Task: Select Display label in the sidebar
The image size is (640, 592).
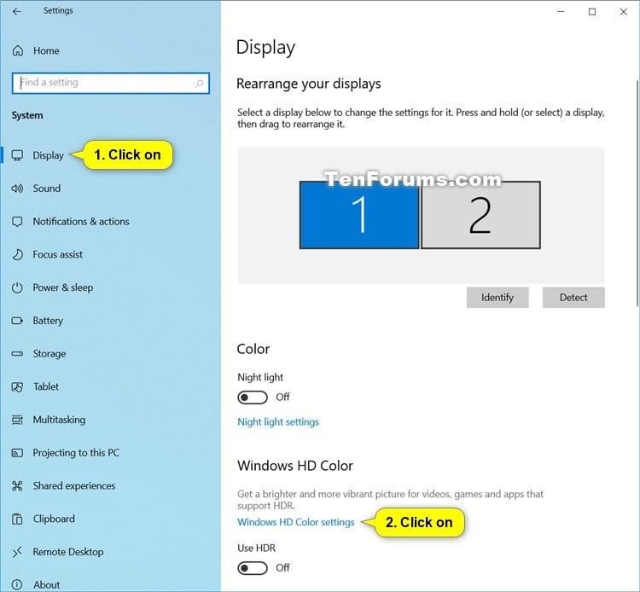Action: 48,155
